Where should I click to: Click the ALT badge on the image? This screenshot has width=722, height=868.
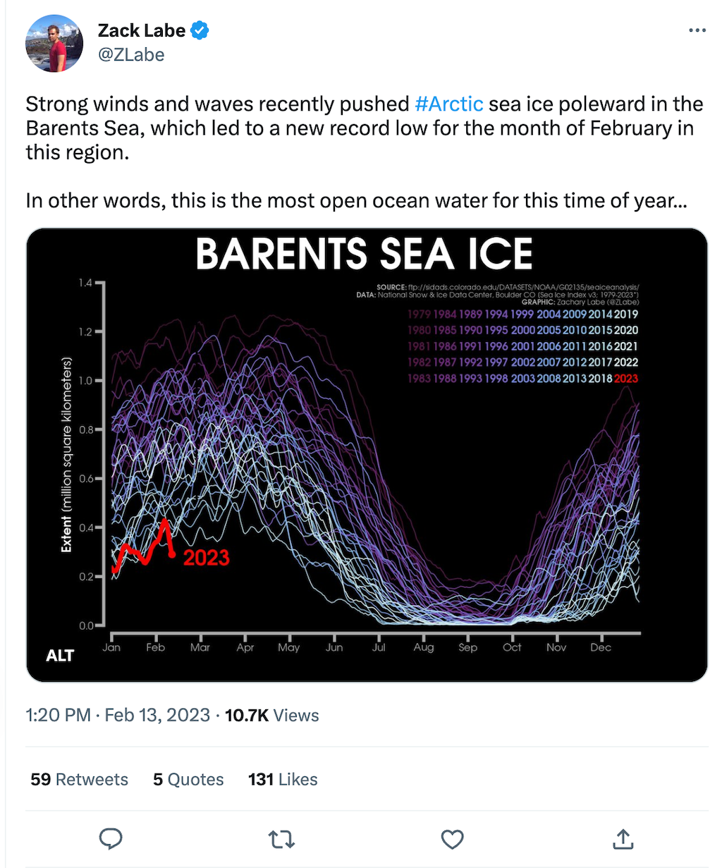[x=61, y=655]
